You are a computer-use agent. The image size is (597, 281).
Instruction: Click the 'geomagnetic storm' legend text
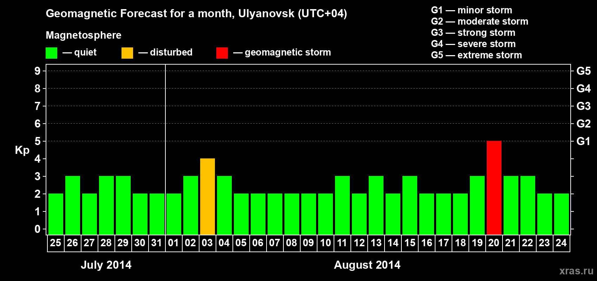(288, 52)
